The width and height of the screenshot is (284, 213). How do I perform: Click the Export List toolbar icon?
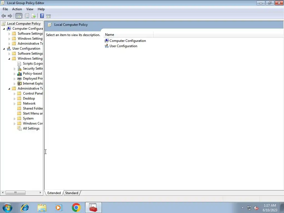click(34, 16)
